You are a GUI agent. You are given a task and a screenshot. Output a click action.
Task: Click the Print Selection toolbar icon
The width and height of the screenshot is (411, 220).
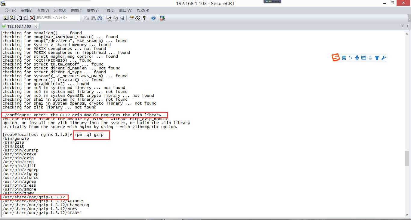(116, 18)
